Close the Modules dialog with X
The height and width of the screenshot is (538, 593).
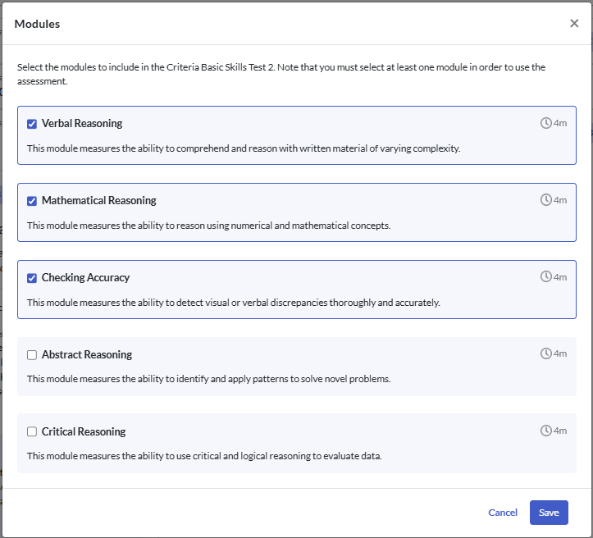point(574,24)
